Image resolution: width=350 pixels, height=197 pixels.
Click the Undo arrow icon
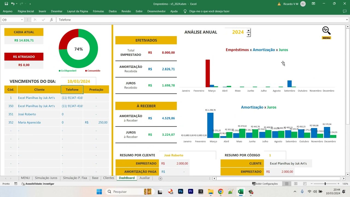point(13,4)
